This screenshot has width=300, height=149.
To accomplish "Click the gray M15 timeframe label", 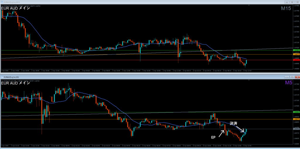I will click(286, 8).
